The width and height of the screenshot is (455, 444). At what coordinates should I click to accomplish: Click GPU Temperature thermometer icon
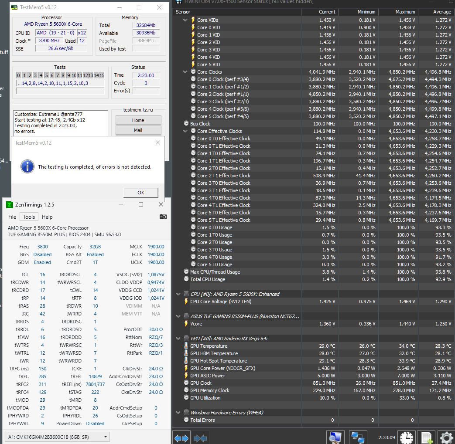point(186,346)
